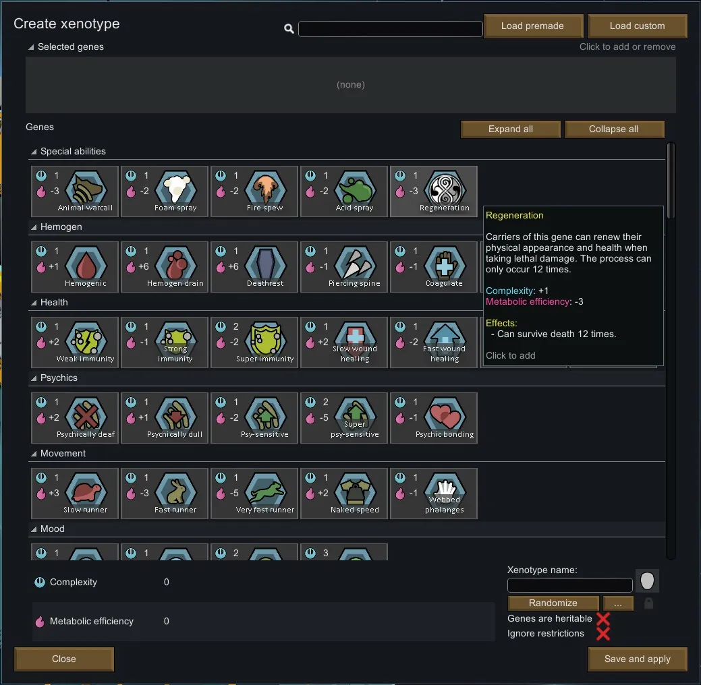The width and height of the screenshot is (701, 685).
Task: Click the Webbed phalanges gene
Action: [434, 494]
